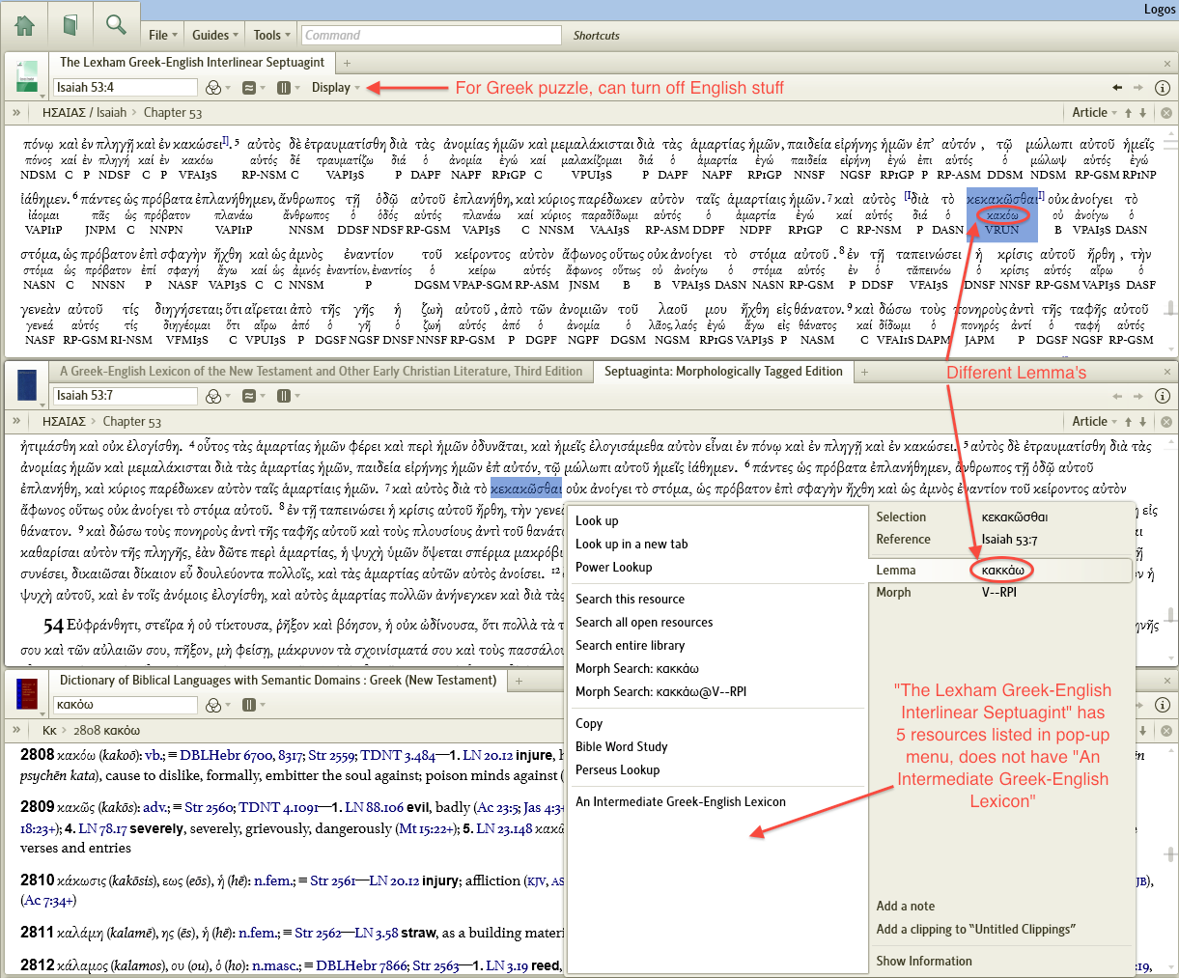The image size is (1179, 978).
Task: Open visual filters icon in Interlinear panel
Action: (x=214, y=88)
